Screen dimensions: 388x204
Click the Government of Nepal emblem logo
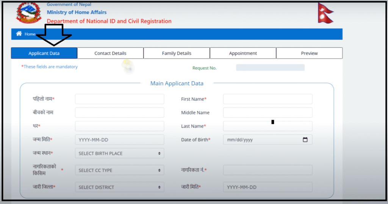pos(27,12)
